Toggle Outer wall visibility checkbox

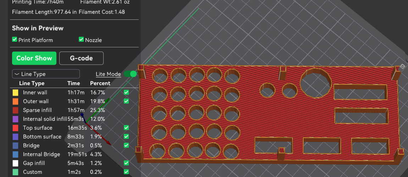click(x=126, y=101)
